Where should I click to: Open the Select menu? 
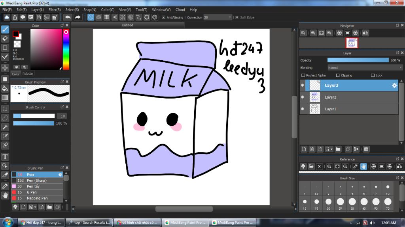pyautogui.click(x=72, y=10)
